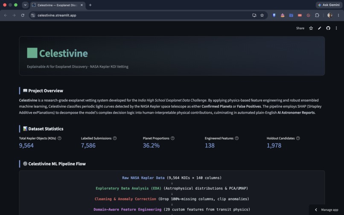This screenshot has width=344, height=215.
Task: Click help icon next to Engineered Features
Action: [237, 138]
